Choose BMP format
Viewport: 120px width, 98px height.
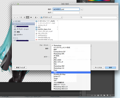coord(71,49)
